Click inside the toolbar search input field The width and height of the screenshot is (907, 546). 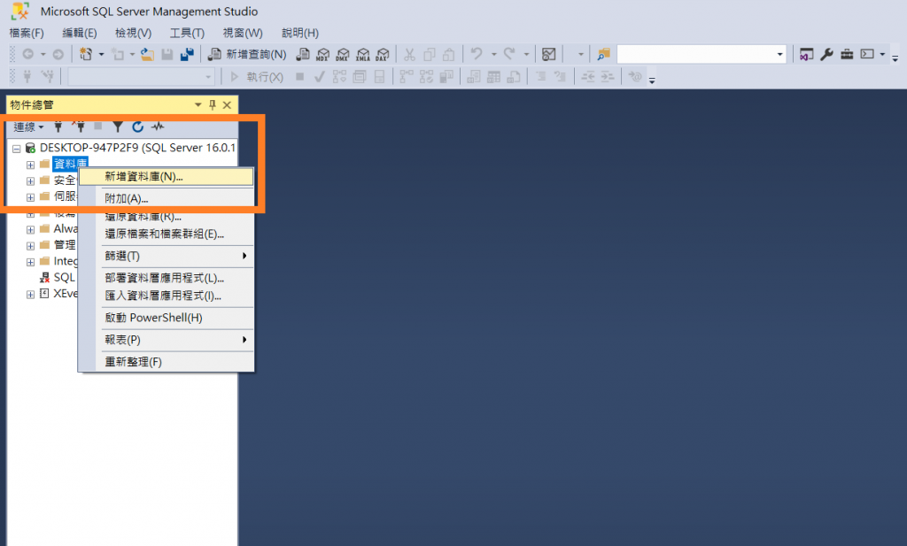click(x=696, y=54)
